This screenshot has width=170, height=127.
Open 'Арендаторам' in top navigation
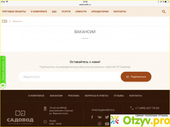pyautogui.click(x=100, y=11)
